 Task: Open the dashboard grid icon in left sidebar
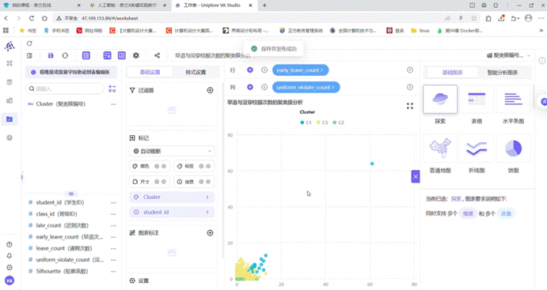(x=9, y=63)
